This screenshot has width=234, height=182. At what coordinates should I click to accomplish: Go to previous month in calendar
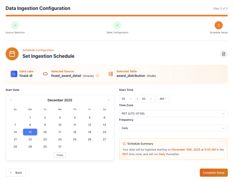[x=11, y=100]
